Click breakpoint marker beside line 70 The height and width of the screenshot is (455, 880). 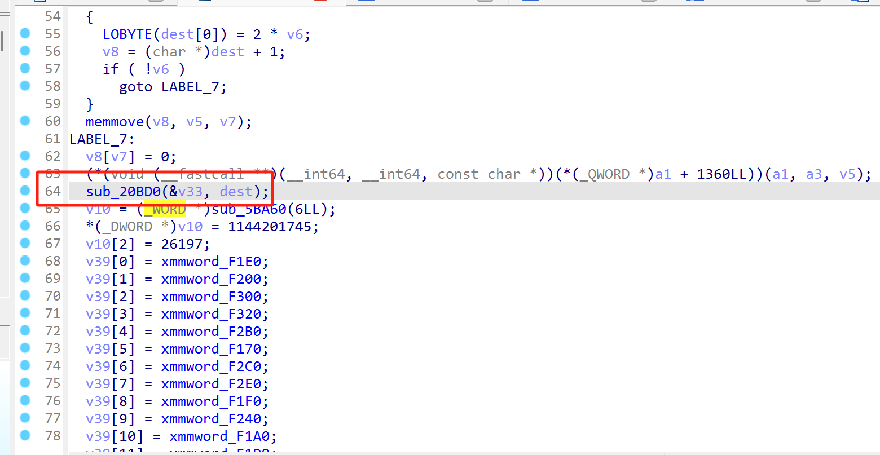(25, 295)
